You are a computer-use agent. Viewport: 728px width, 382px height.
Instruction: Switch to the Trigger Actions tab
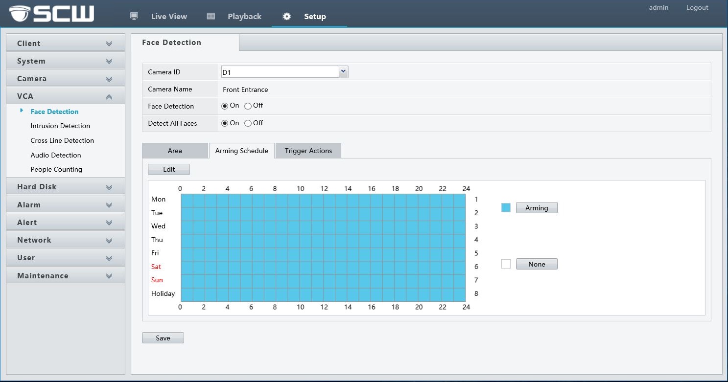[308, 151]
